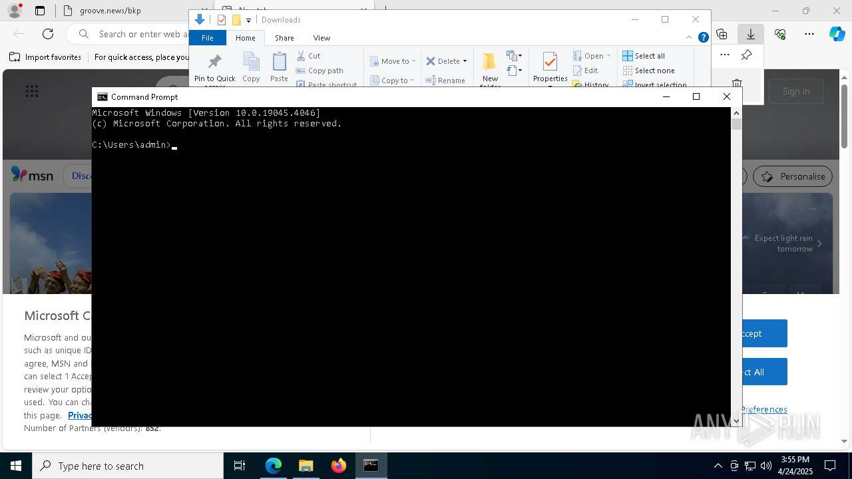
Task: Click the Properties icon in File Explorer ribbon
Action: 550,63
